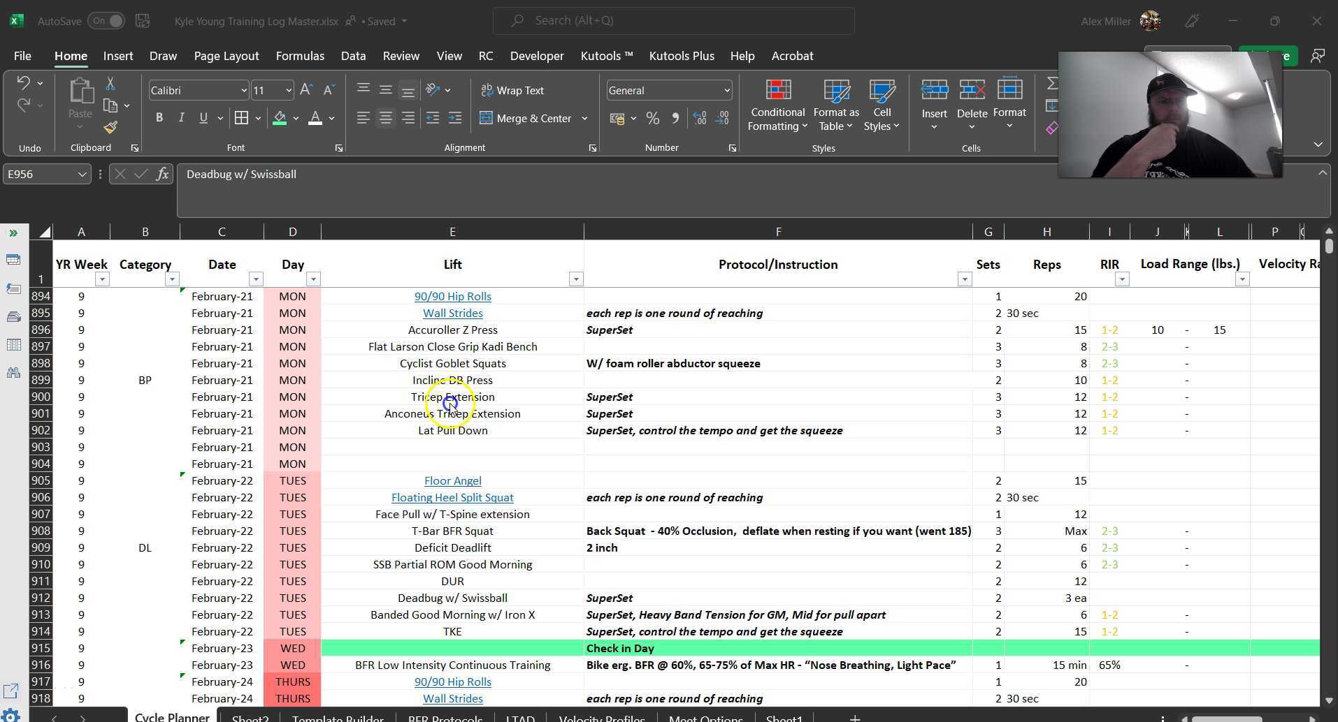Open the Formulas ribbon tab
The image size is (1338, 722).
click(x=300, y=56)
